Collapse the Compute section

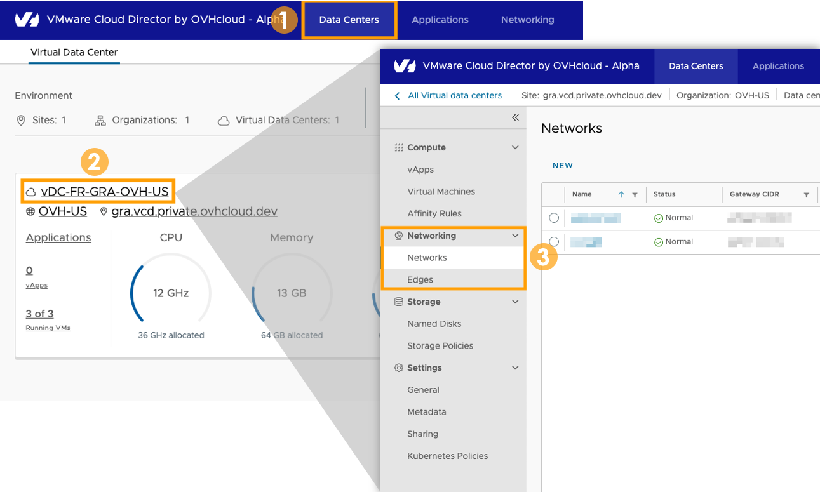click(x=515, y=147)
